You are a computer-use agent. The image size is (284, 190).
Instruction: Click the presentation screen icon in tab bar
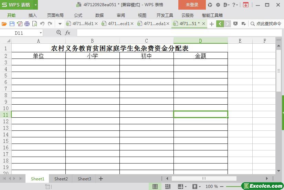[235, 23]
